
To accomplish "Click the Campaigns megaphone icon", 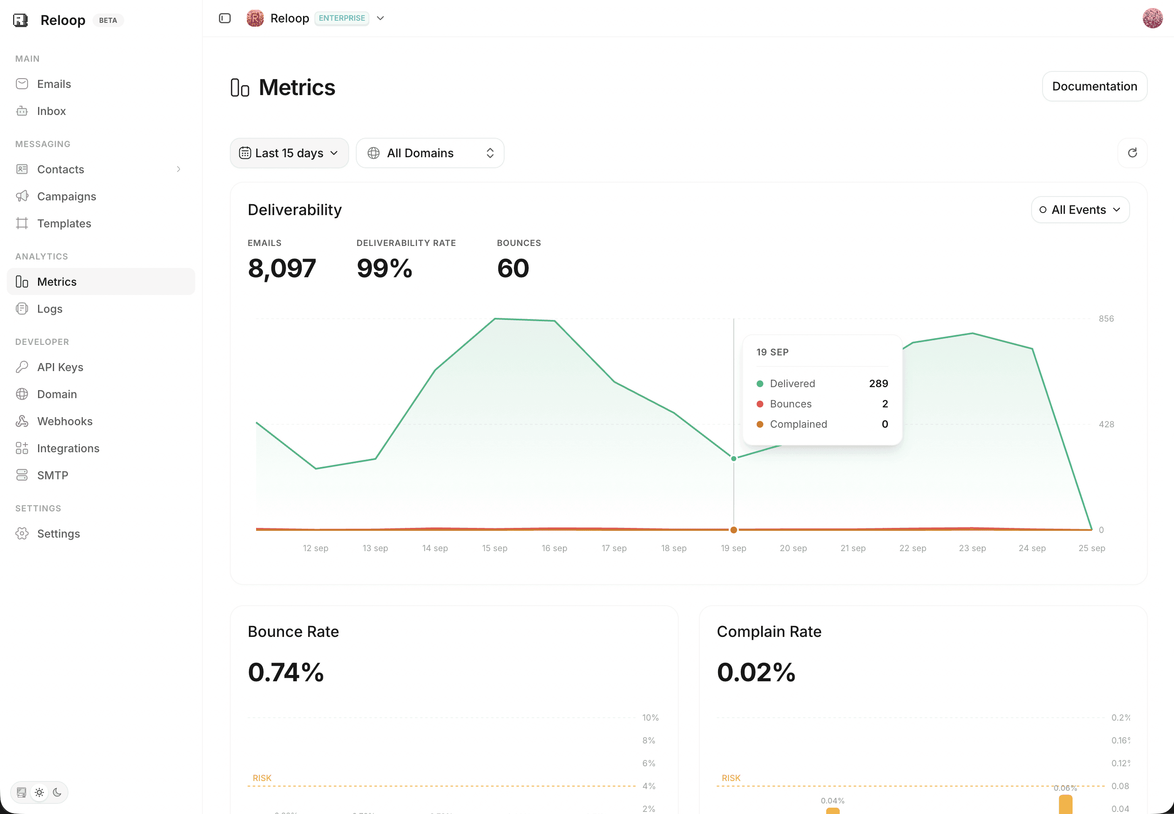I will pyautogui.click(x=22, y=197).
